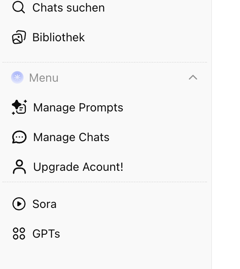Screen dimensions: 240x269
Task: Open the Manage Chats text label
Action: click(x=71, y=137)
